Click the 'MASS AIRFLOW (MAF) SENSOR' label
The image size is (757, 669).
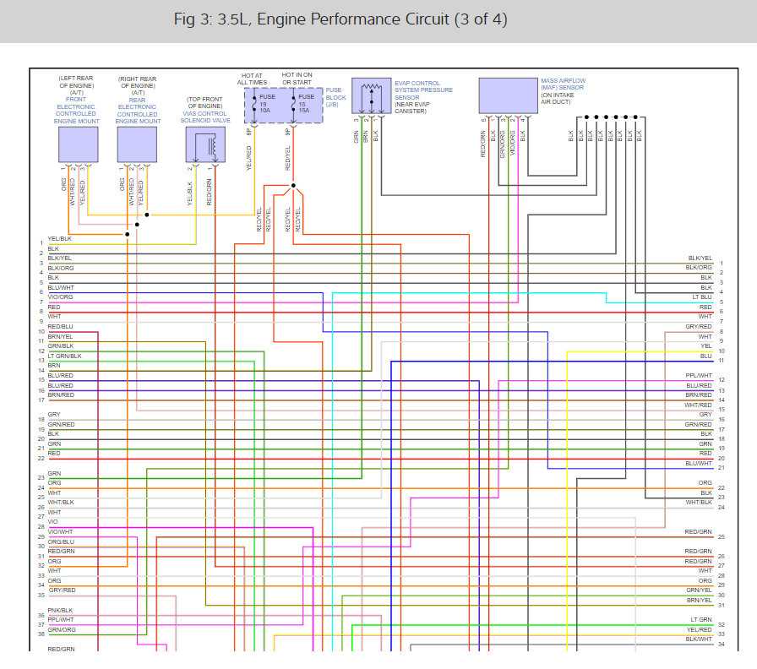563,84
